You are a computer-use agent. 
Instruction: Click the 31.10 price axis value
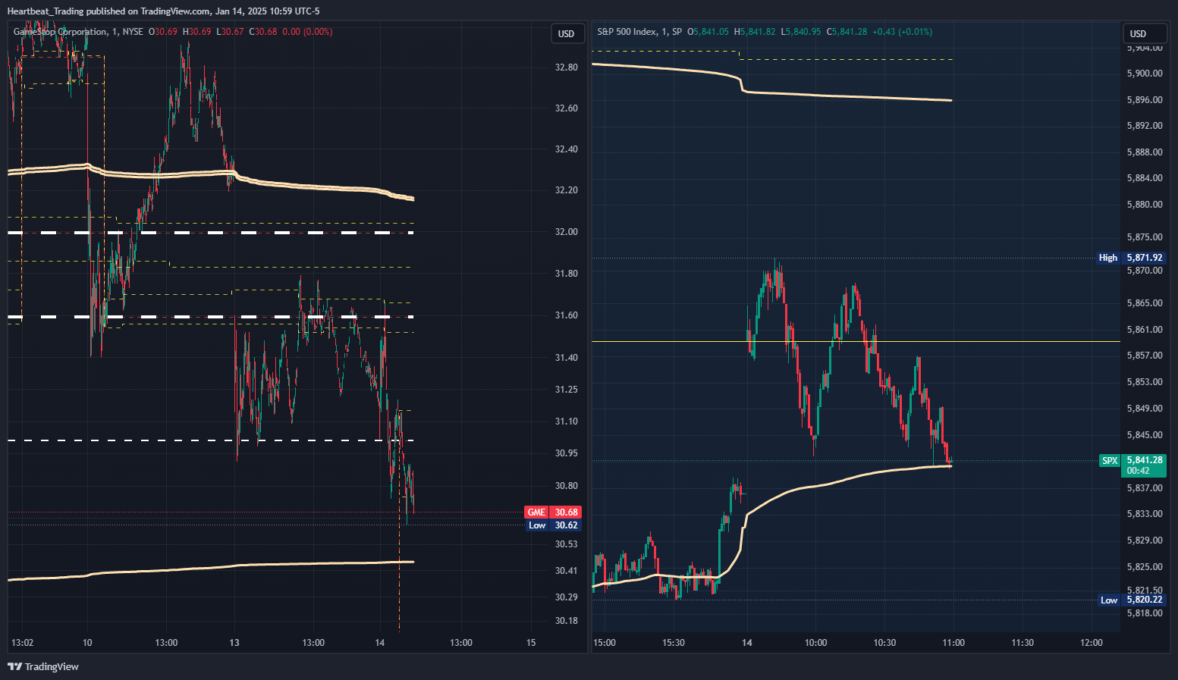coord(567,421)
